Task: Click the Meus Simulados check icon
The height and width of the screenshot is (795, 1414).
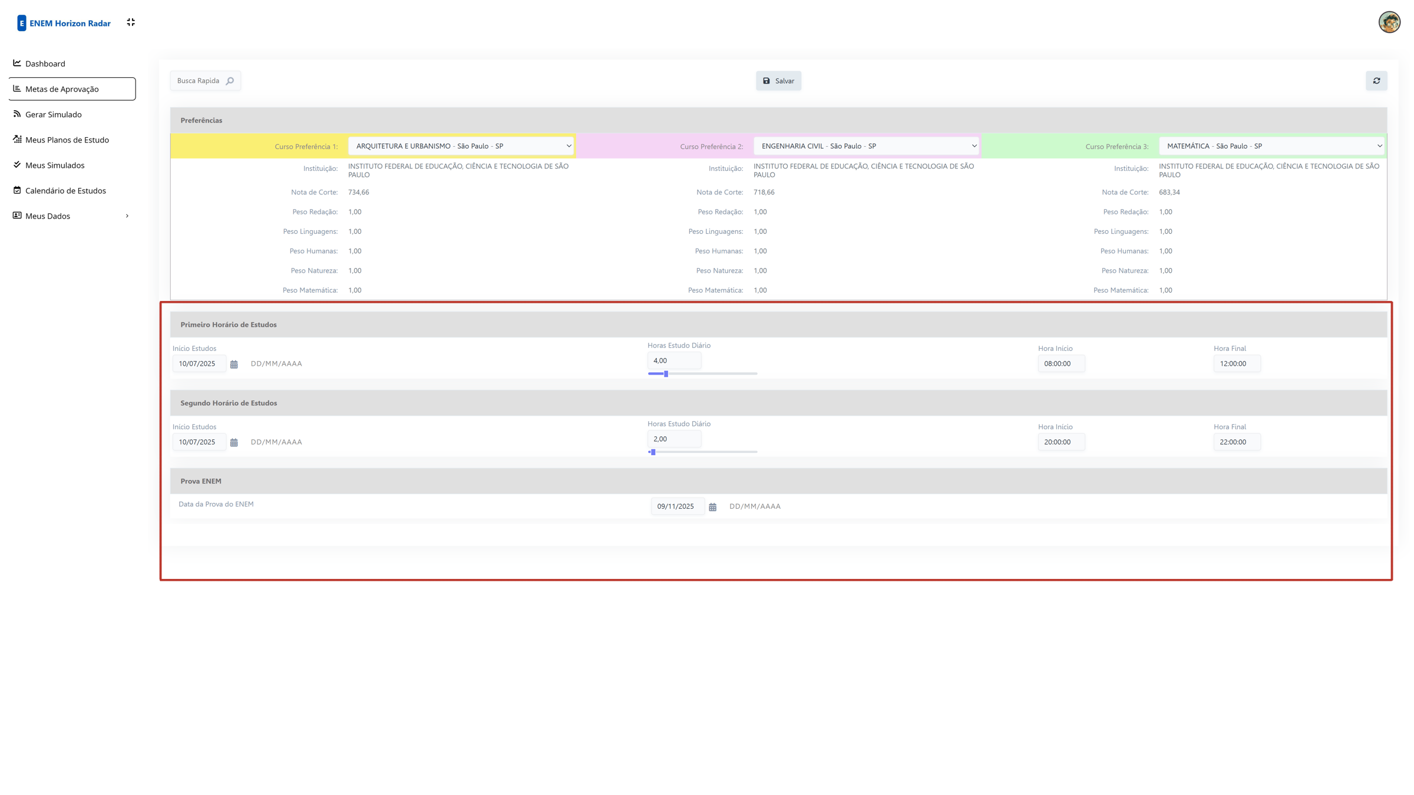Action: pyautogui.click(x=17, y=164)
